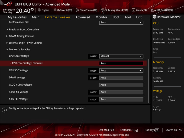Viewport: 184px width, 138px height.
Task: Click the 1.800V PLL voltage readout
Action: (93, 99)
